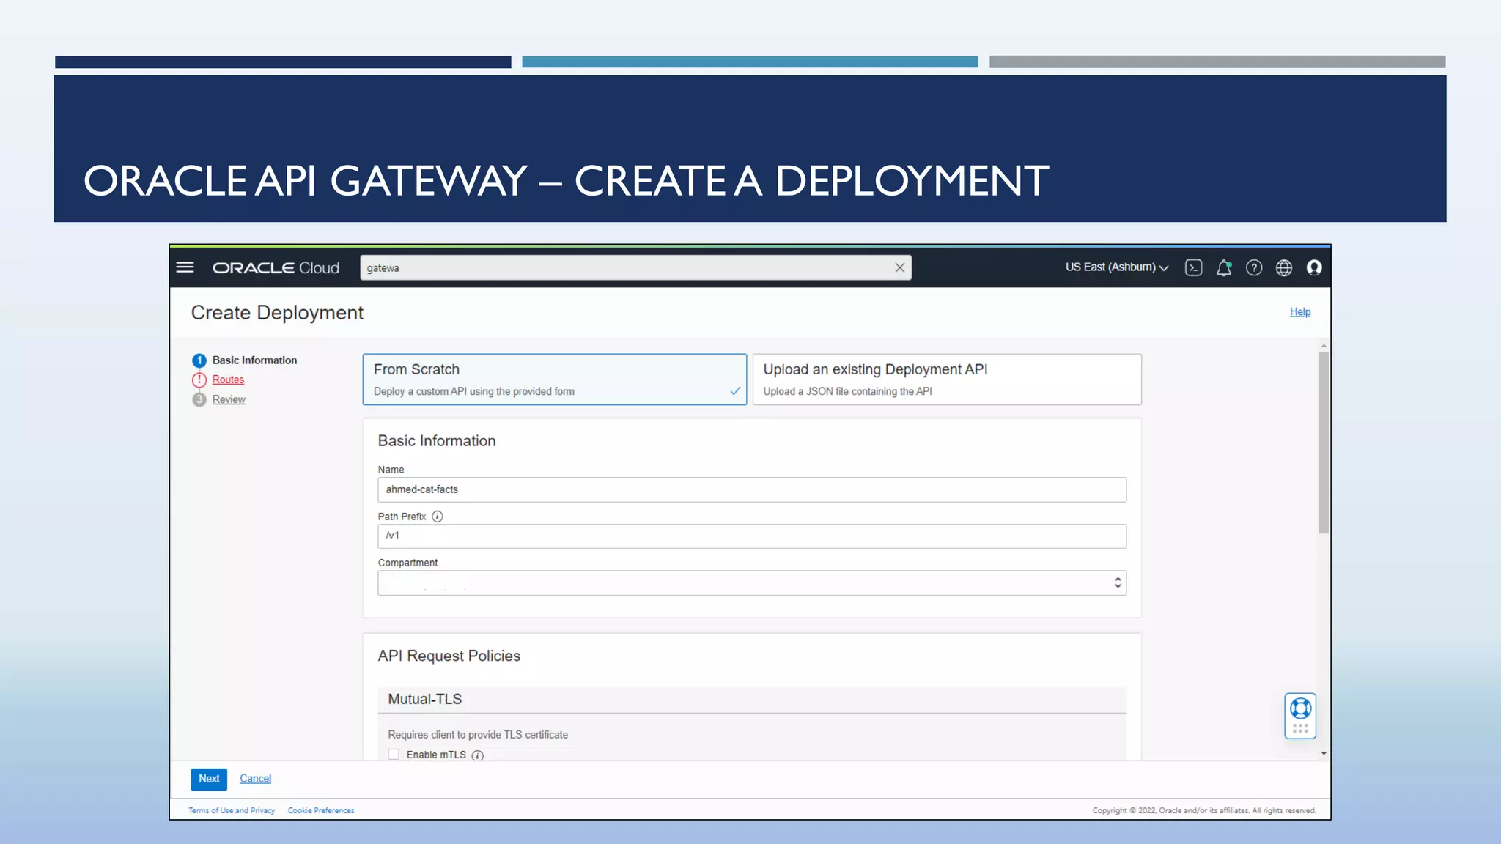
Task: Click the 'API Request Policies' heading
Action: 449,656
